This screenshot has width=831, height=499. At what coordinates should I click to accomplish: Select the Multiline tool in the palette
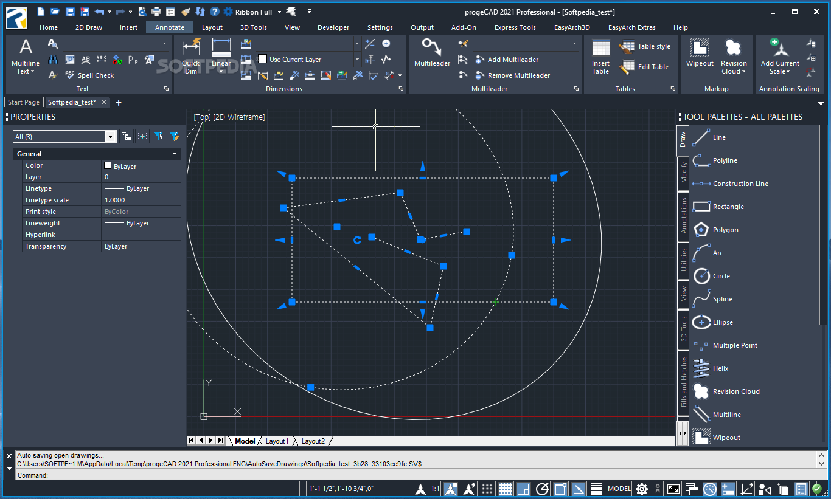point(726,415)
